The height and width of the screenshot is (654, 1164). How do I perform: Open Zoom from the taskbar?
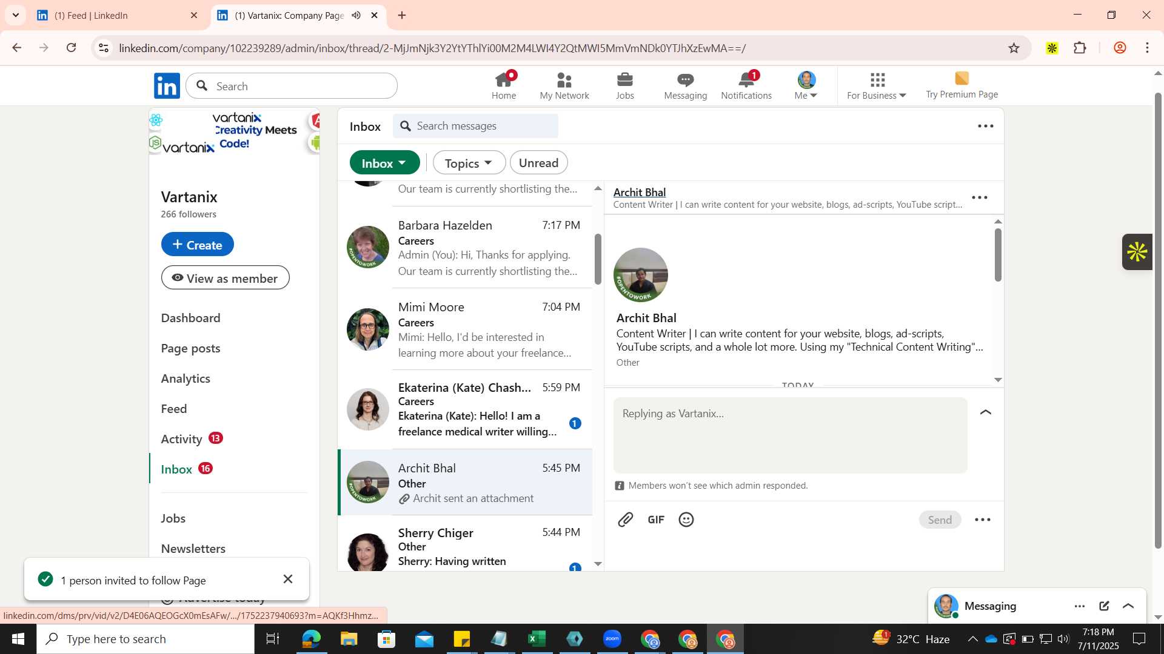click(612, 639)
